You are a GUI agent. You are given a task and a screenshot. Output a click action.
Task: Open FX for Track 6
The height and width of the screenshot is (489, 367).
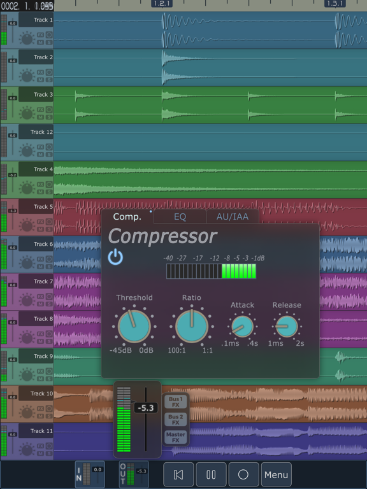coord(41,259)
